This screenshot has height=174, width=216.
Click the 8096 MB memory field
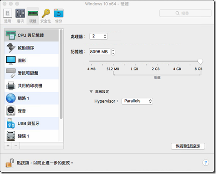click(x=99, y=52)
